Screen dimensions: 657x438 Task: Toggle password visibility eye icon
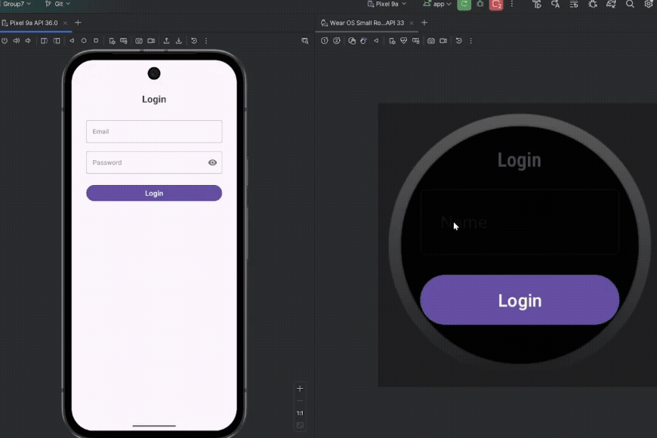point(212,162)
